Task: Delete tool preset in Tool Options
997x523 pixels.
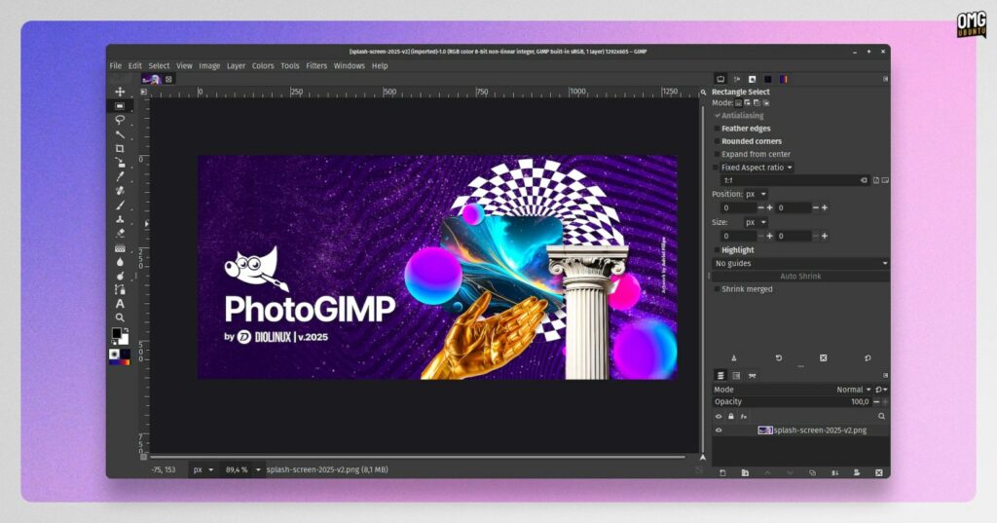Action: (823, 358)
